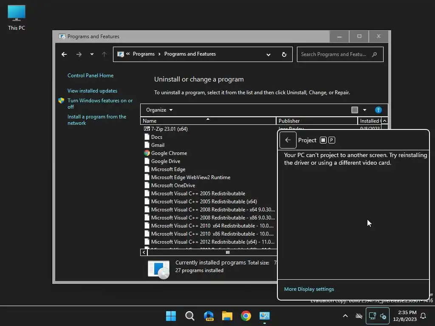
Task: Focus the Search Programs and Features box
Action: pos(340,54)
